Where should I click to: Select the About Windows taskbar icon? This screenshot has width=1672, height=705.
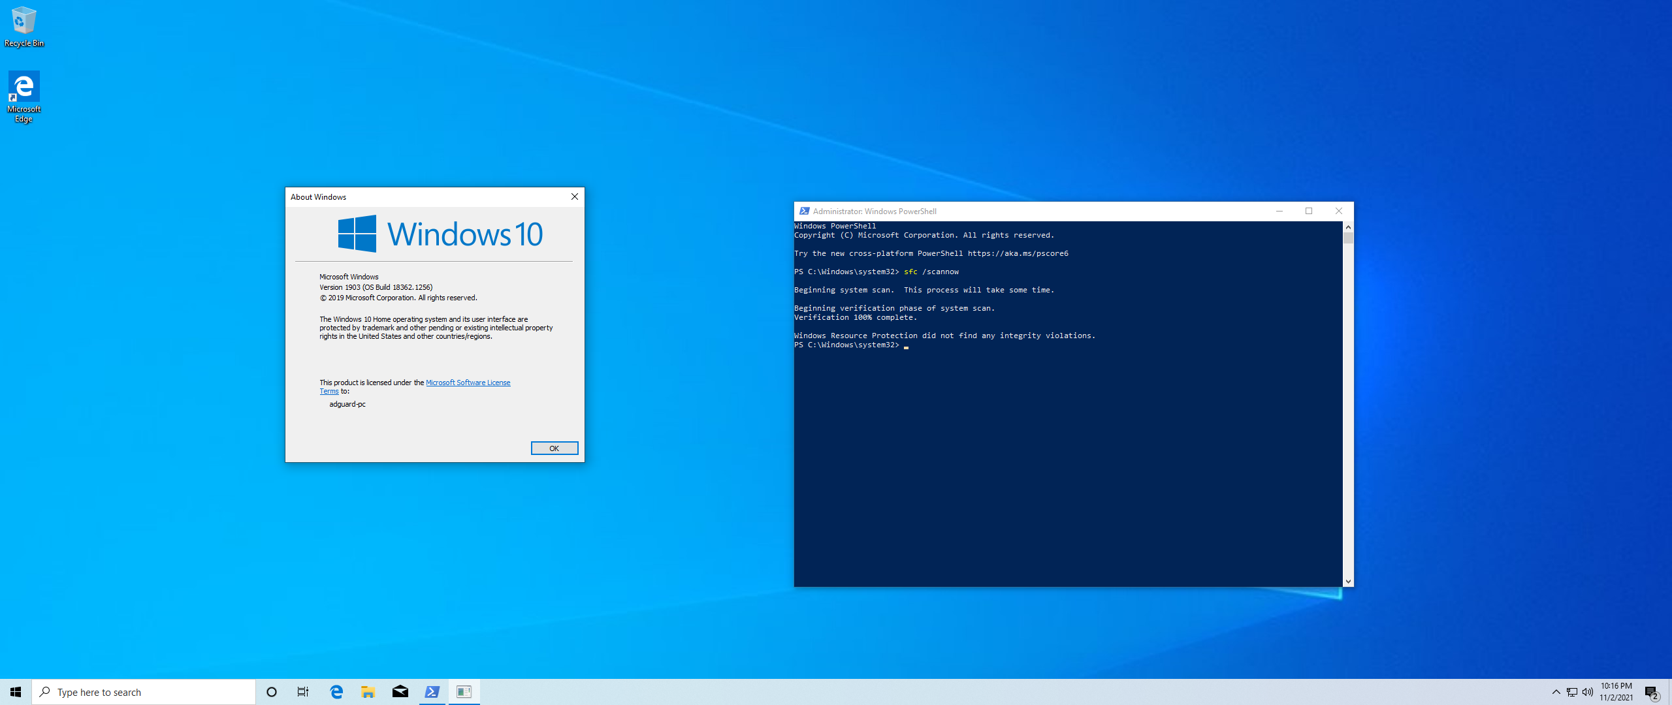(464, 692)
